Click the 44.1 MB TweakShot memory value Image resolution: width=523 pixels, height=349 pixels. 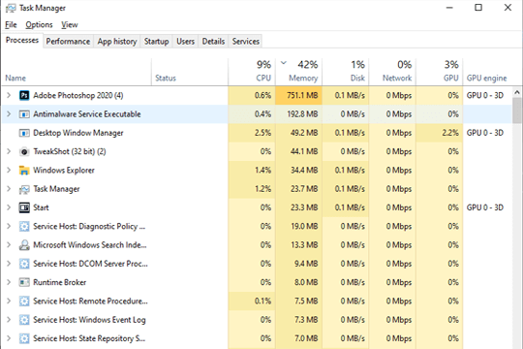tap(304, 151)
